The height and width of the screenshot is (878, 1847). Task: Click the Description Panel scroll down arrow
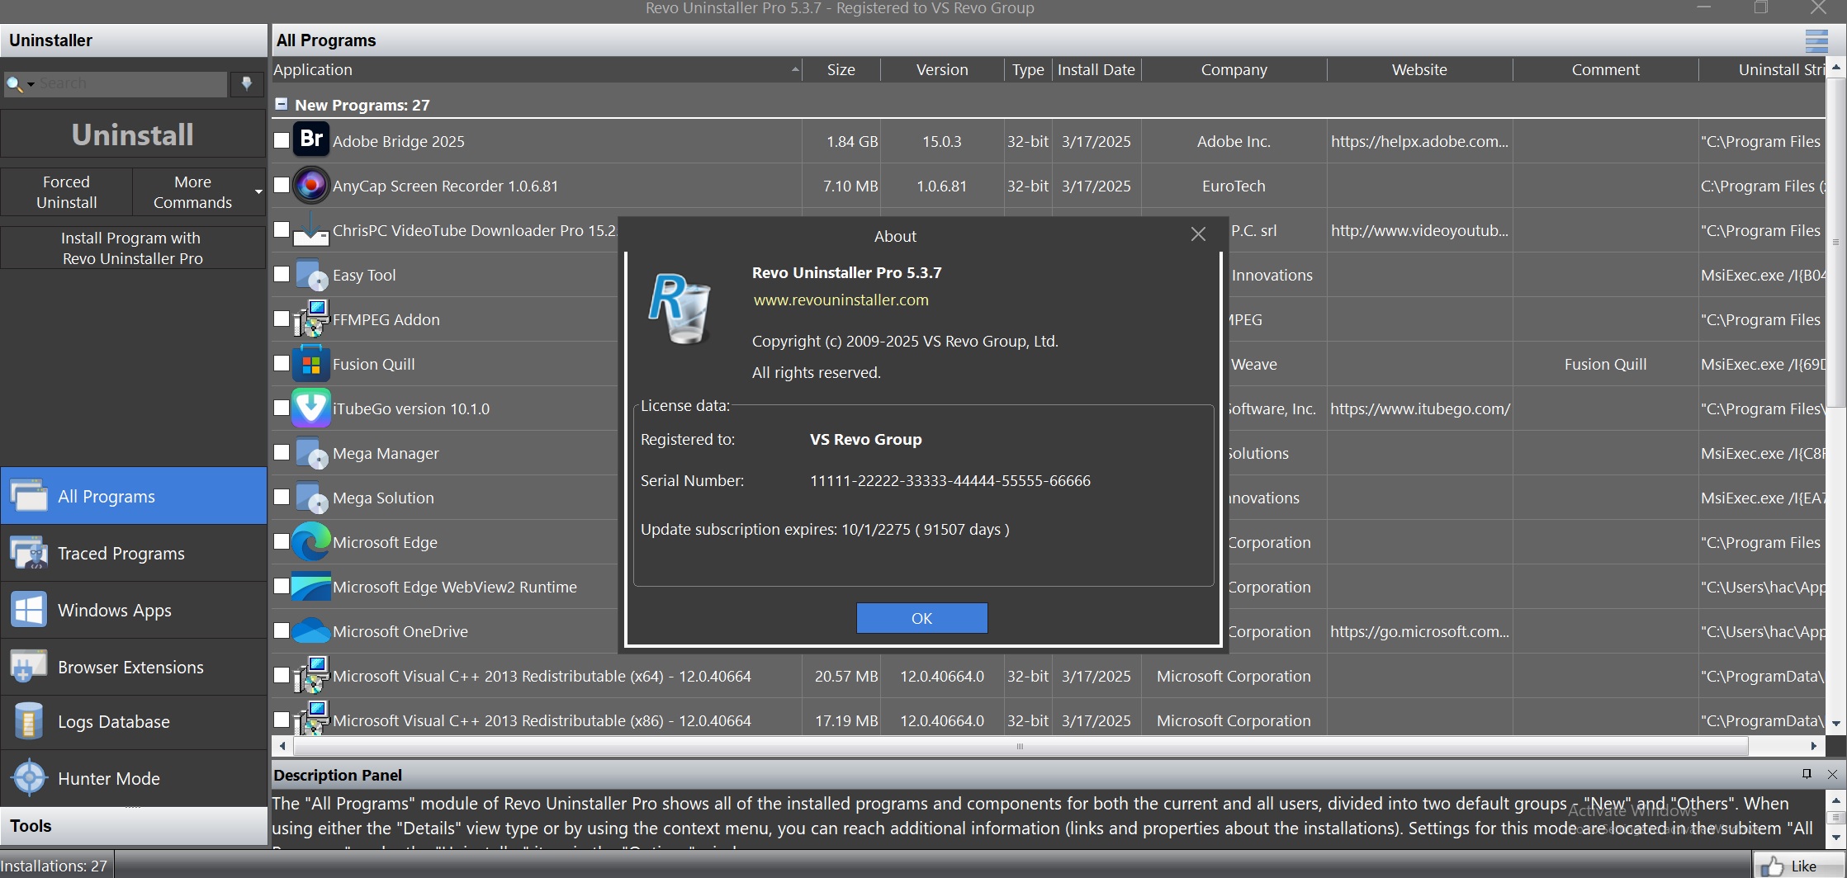tap(1836, 837)
